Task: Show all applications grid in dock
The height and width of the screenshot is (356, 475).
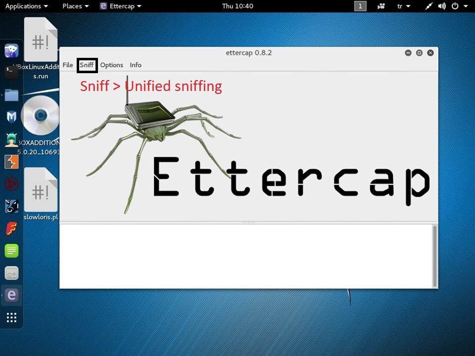Action: [x=11, y=317]
